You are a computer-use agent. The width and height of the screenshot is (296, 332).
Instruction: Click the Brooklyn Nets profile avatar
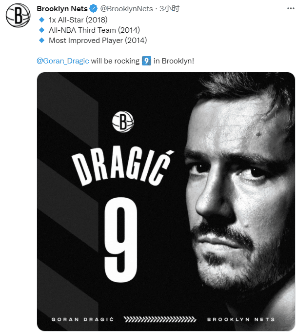[x=18, y=15]
